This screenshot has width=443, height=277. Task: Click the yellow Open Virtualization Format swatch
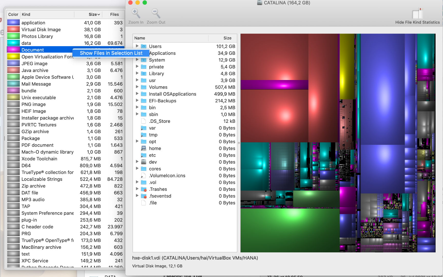[14, 57]
